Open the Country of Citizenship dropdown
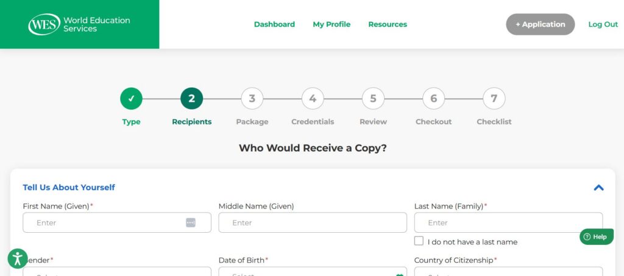624x276 pixels. tap(508, 272)
